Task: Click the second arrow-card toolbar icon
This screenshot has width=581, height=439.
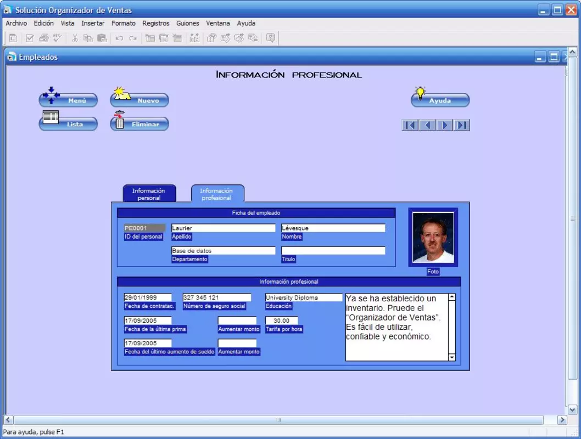Action: (x=239, y=38)
